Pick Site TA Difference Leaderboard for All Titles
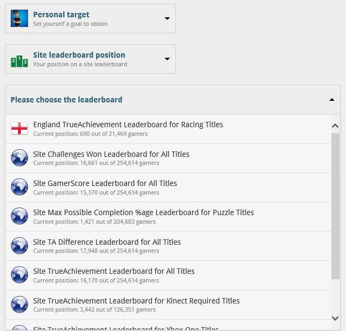 point(168,246)
